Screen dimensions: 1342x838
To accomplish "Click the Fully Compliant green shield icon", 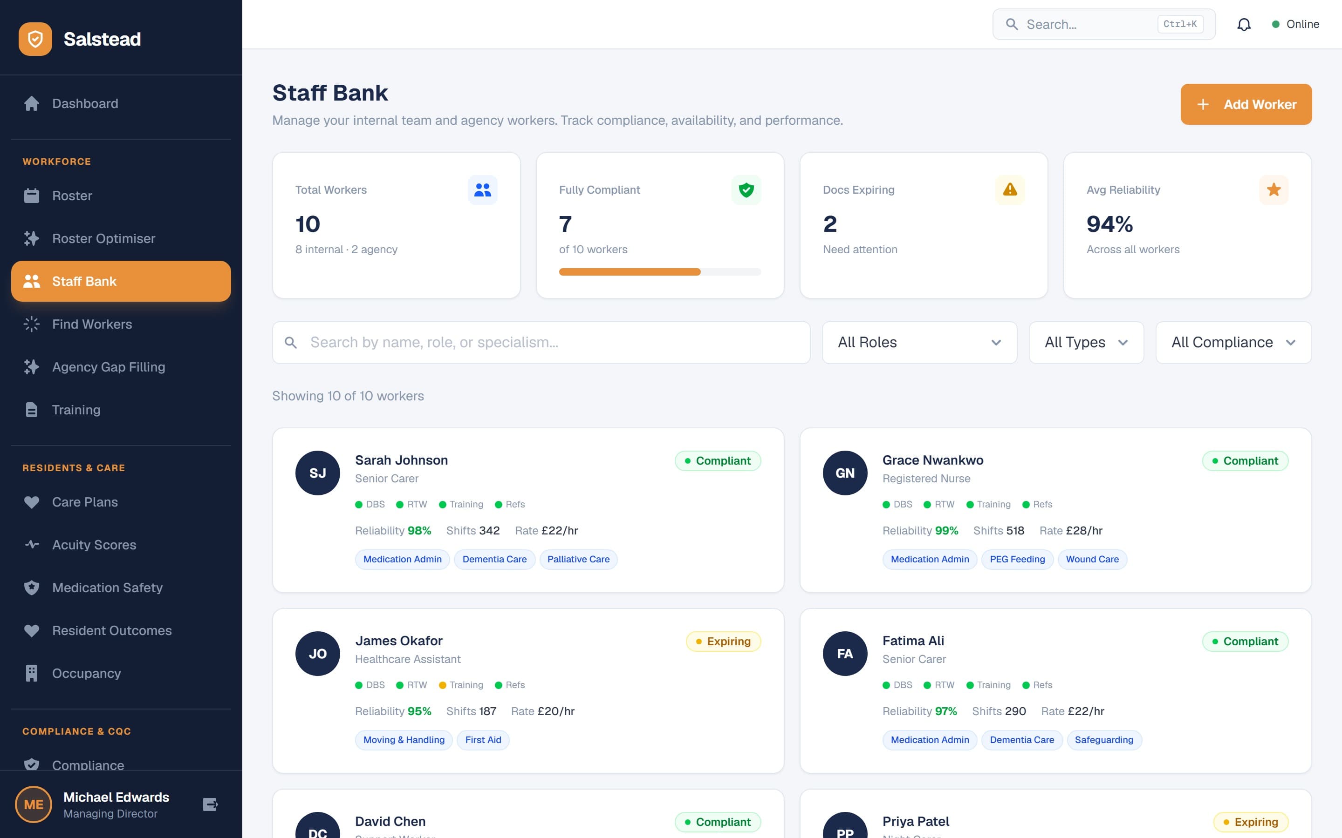I will pyautogui.click(x=746, y=190).
